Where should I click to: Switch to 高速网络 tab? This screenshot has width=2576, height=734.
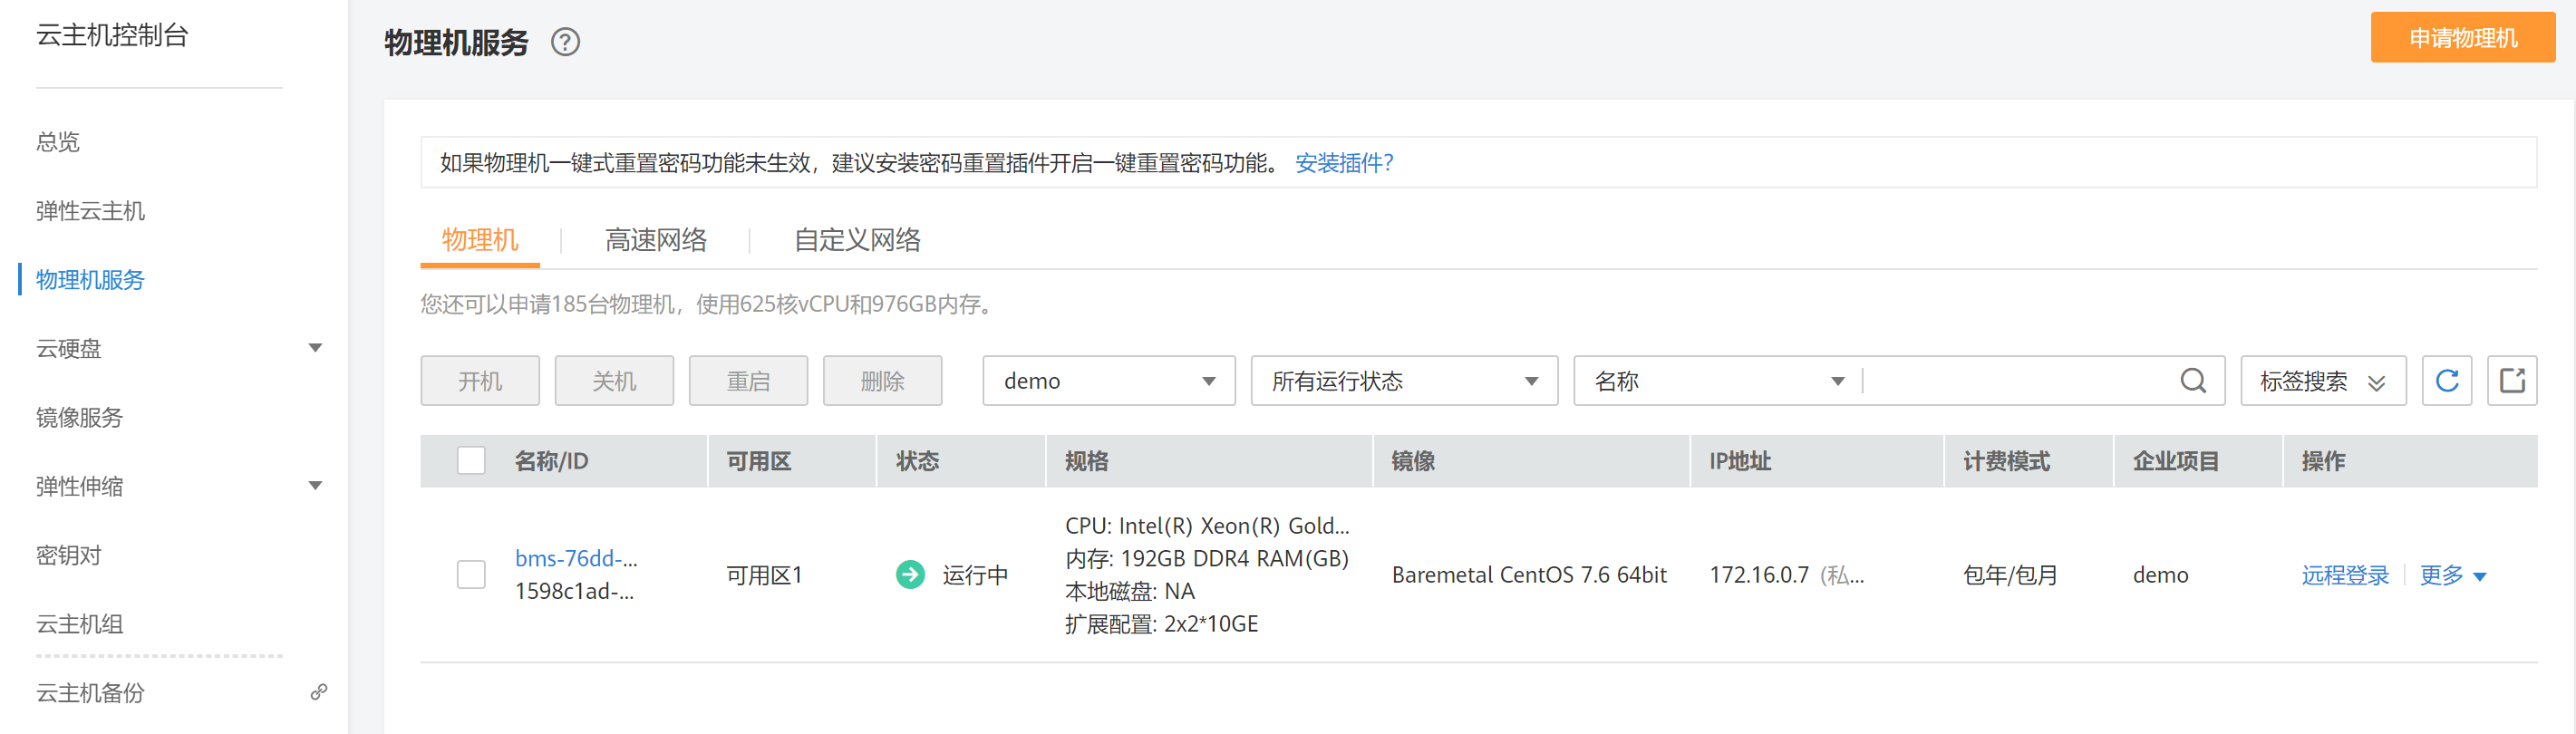click(656, 240)
